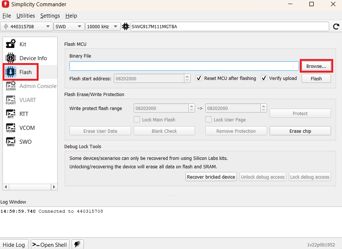The height and width of the screenshot is (249, 342).
Task: Click the Flash chip icon in sidebar
Action: (11, 72)
